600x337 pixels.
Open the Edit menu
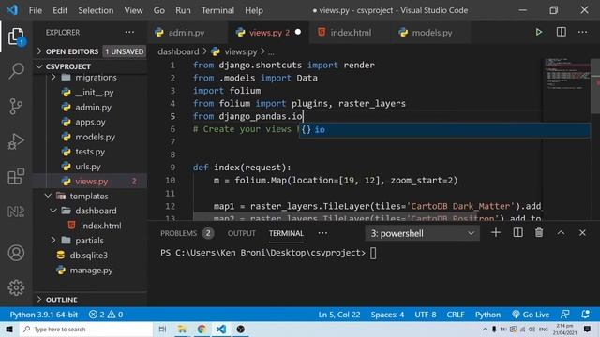pos(60,10)
